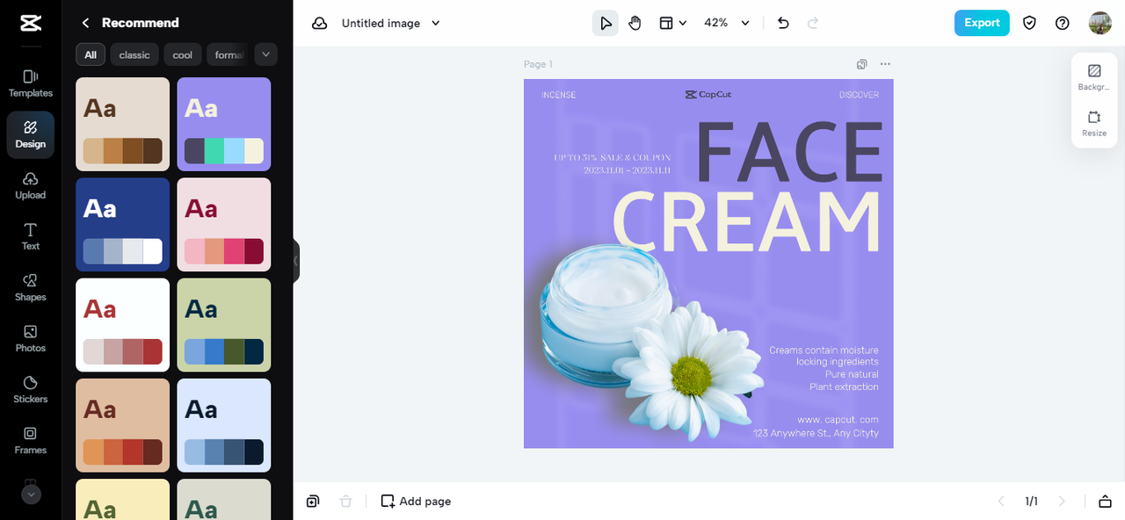Open the Page 1 more options menu
The width and height of the screenshot is (1125, 520).
tap(885, 64)
